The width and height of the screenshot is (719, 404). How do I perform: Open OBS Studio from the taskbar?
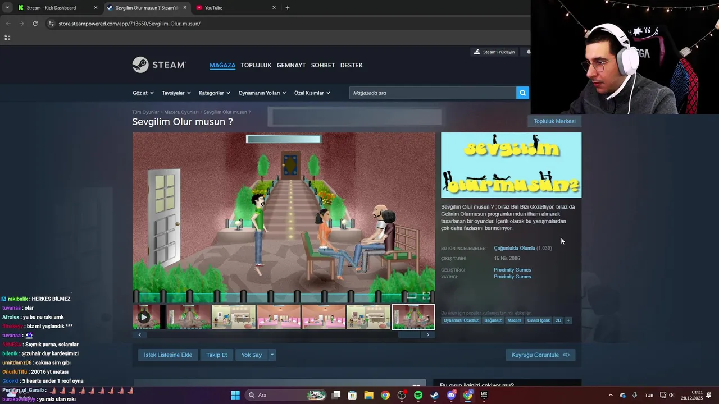[x=402, y=395]
